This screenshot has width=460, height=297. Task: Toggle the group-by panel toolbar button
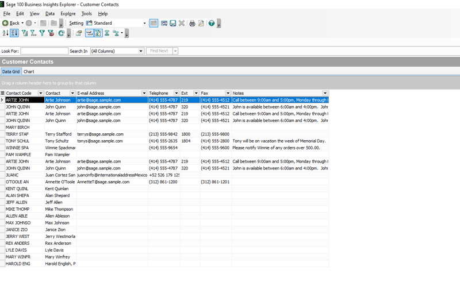(89, 33)
